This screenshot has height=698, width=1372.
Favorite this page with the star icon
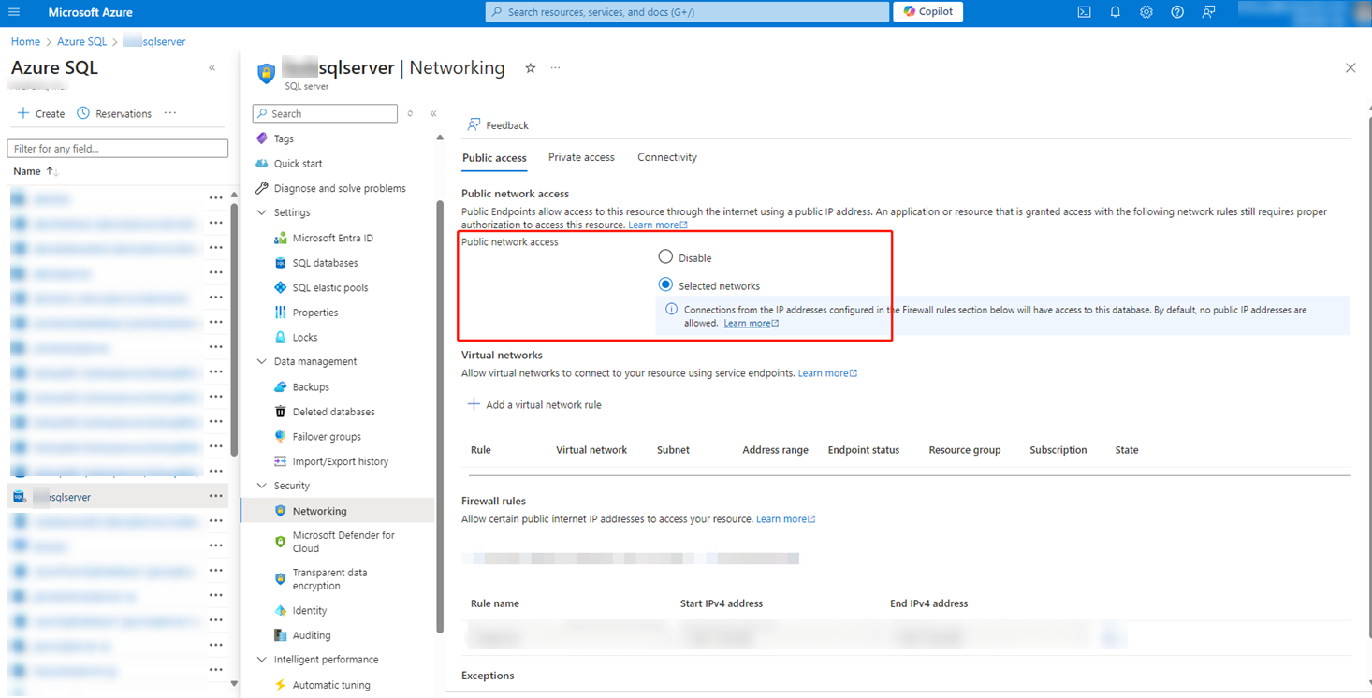click(531, 68)
